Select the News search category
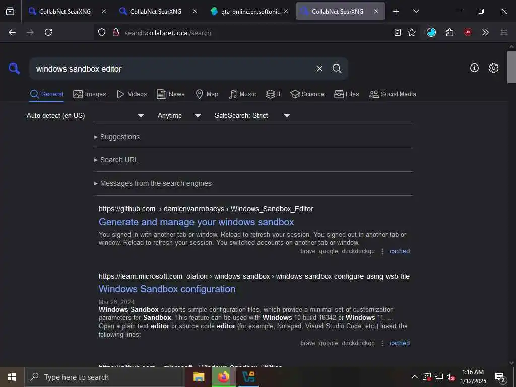516x387 pixels. click(171, 94)
